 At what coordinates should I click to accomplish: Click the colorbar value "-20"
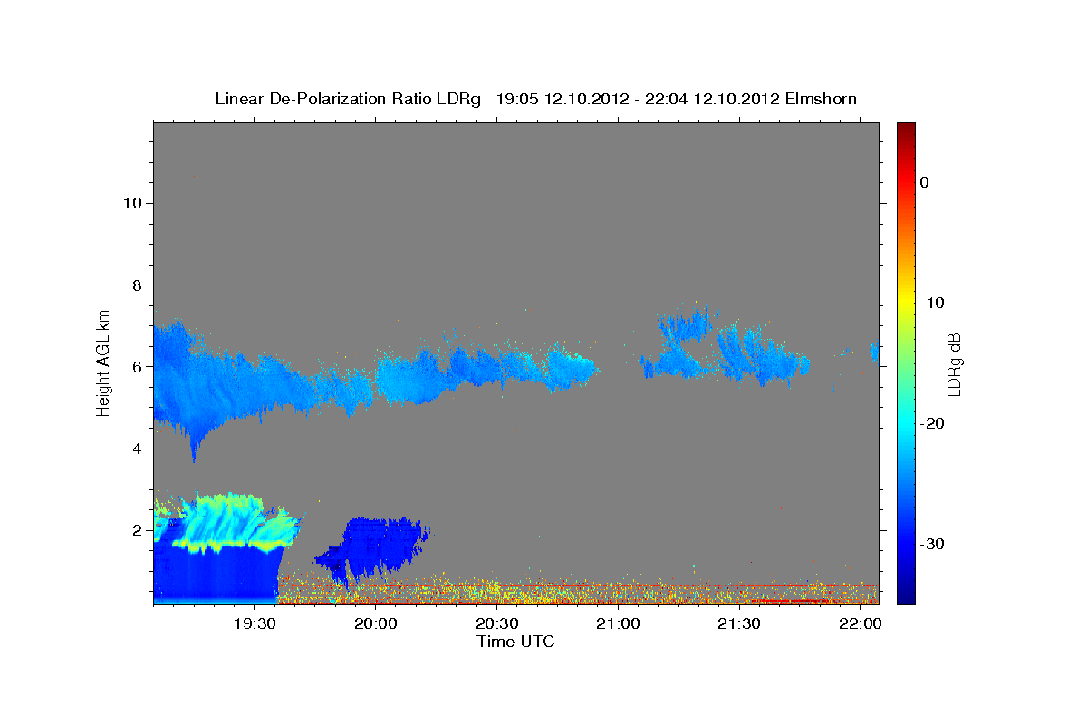[931, 423]
